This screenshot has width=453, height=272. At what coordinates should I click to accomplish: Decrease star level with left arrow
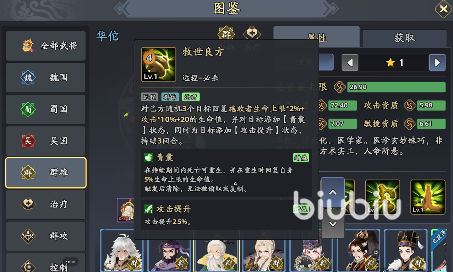[350, 63]
